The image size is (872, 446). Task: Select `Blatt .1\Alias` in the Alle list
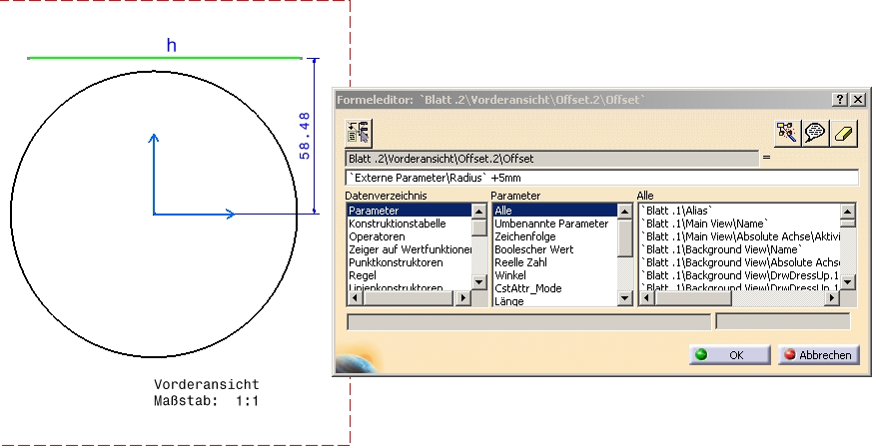[x=739, y=211]
